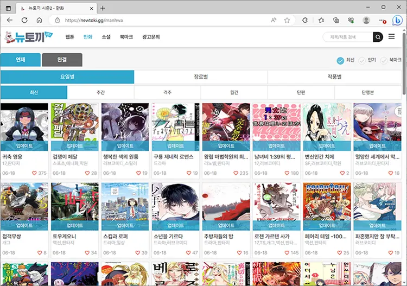
Task: Like 귀축 영웅 with heart icon
Action: click(x=34, y=173)
